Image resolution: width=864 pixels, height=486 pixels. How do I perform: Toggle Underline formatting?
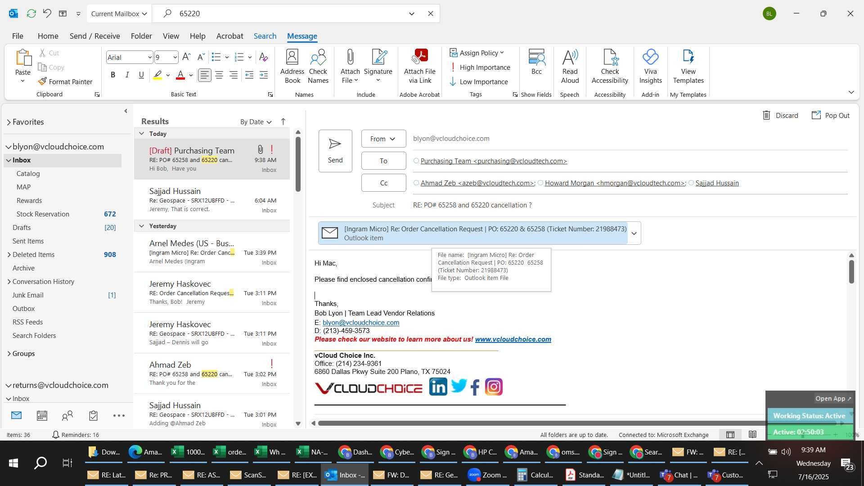point(141,75)
